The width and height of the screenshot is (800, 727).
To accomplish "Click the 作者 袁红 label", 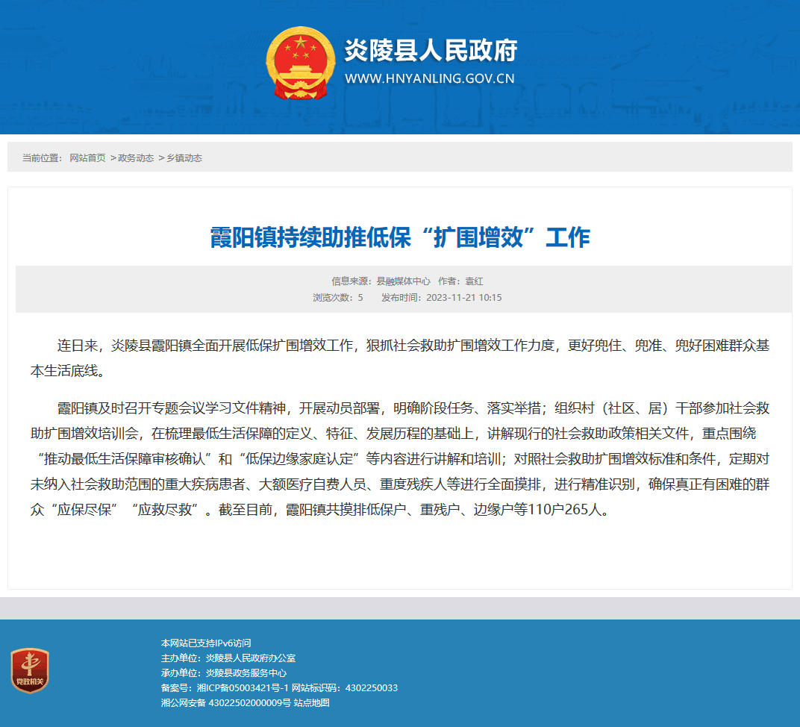I will [x=460, y=281].
